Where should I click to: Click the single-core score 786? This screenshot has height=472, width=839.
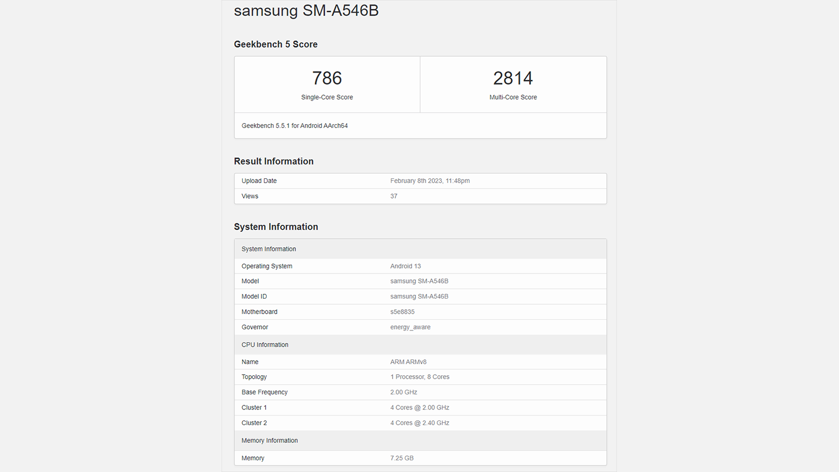[x=327, y=78]
